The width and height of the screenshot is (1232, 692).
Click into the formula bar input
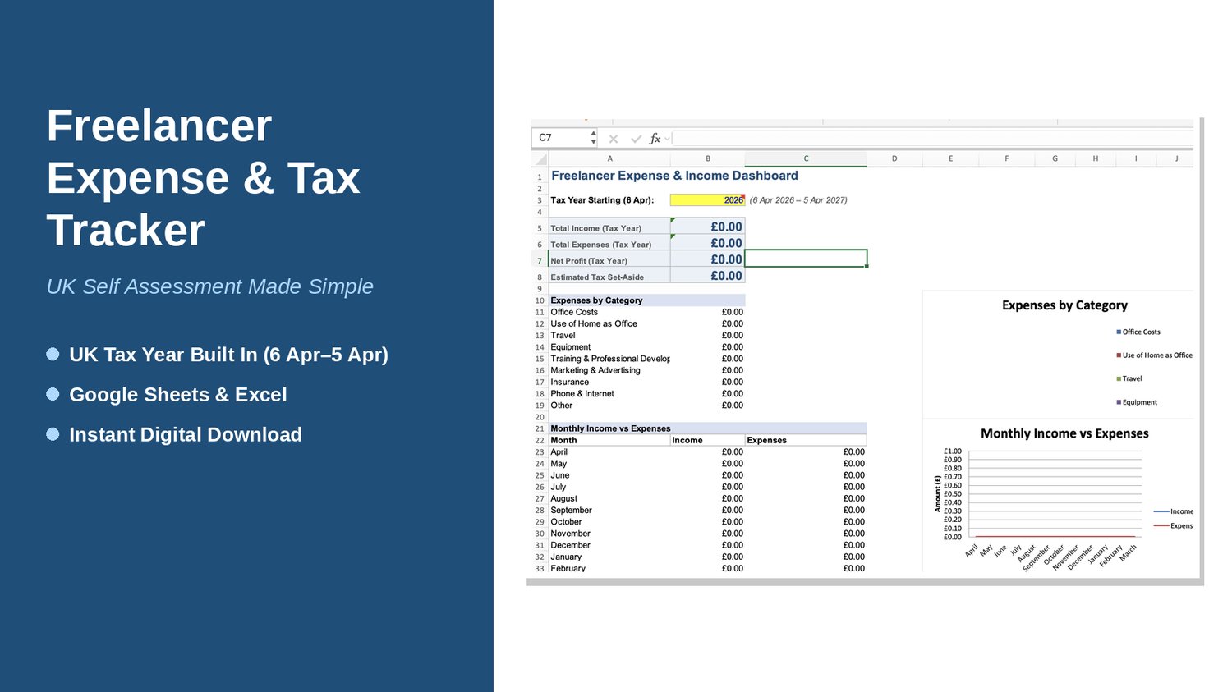pos(934,138)
